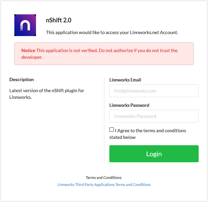Focus the Linnworks Password input field
208x202 pixels.
coord(154,116)
